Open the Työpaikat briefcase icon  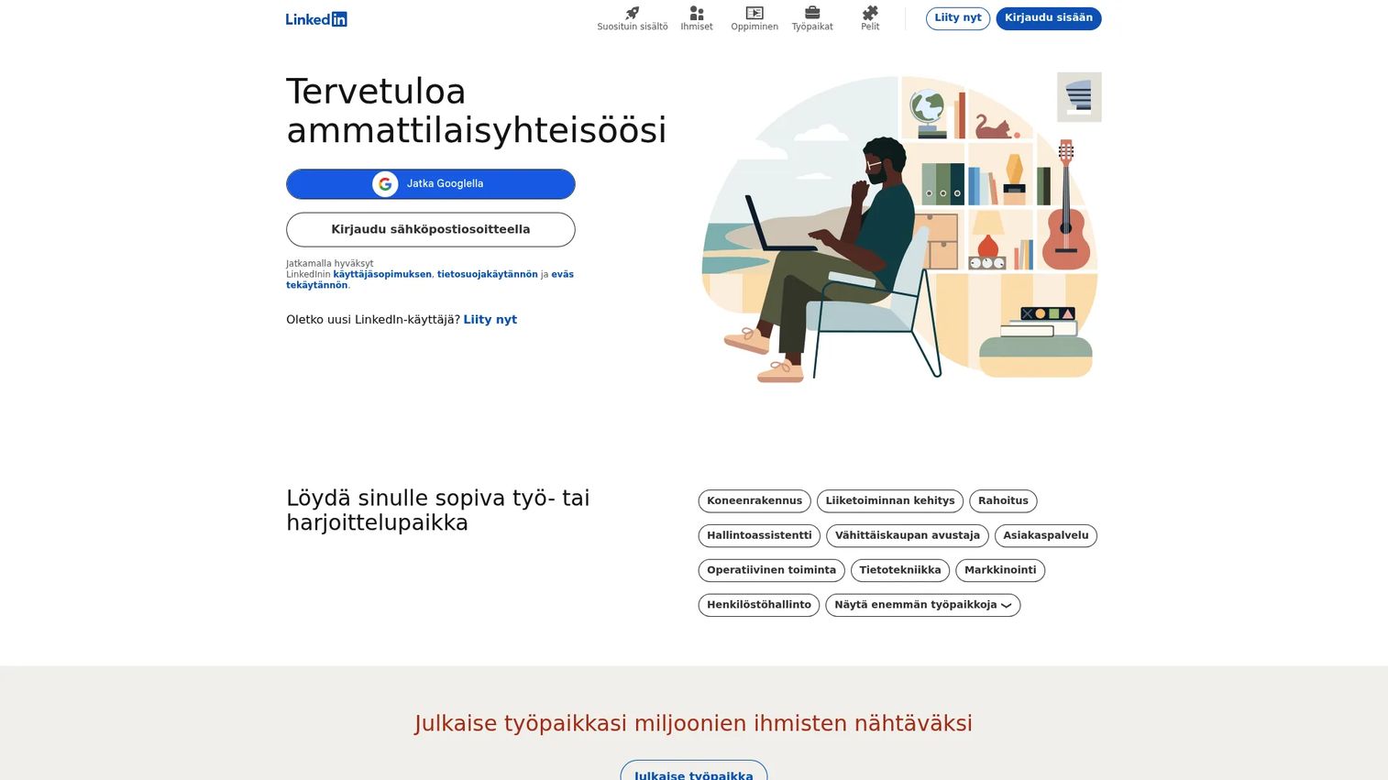click(812, 13)
